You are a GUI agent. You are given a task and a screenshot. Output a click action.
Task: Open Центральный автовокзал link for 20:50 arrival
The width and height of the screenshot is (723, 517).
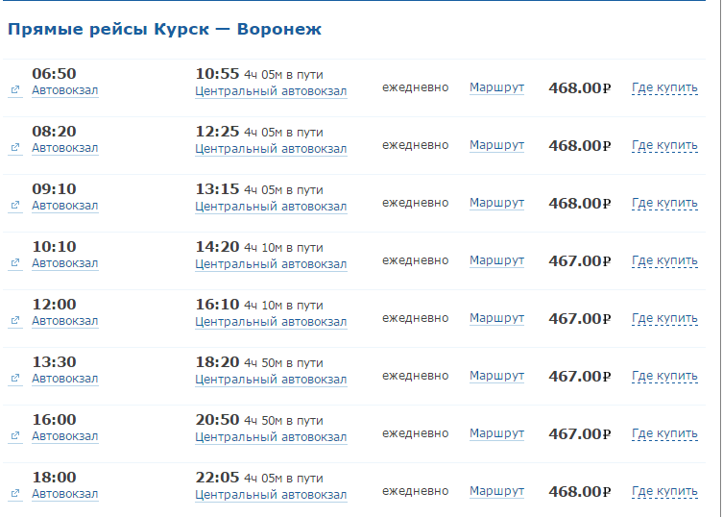[271, 437]
